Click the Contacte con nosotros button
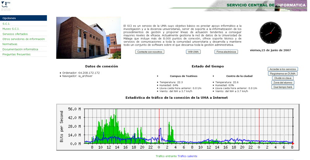Viewport: 310px width, 160px height. click(150, 52)
